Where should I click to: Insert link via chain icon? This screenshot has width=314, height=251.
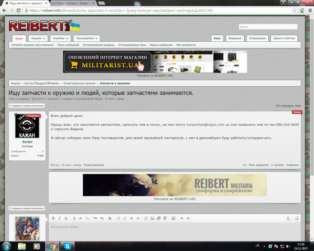pyautogui.click(x=96, y=218)
